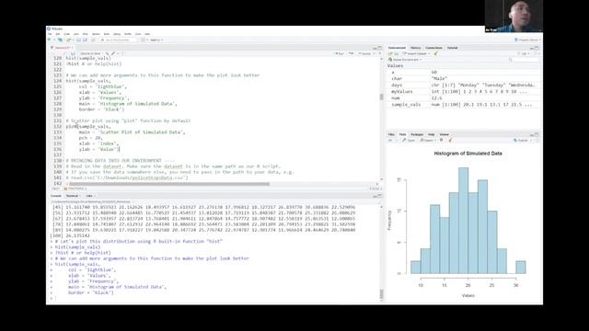Click the Save current document icon
Screen dimensions: 589x331
(x=79, y=40)
